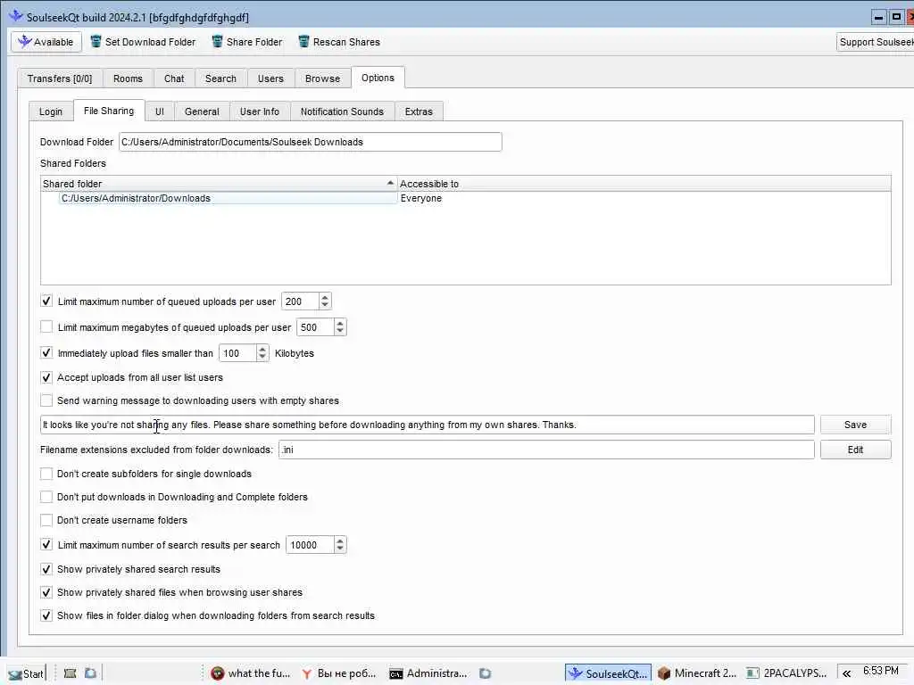The width and height of the screenshot is (914, 685).
Task: Check Don't create subfolders for single downloads
Action: pos(46,474)
